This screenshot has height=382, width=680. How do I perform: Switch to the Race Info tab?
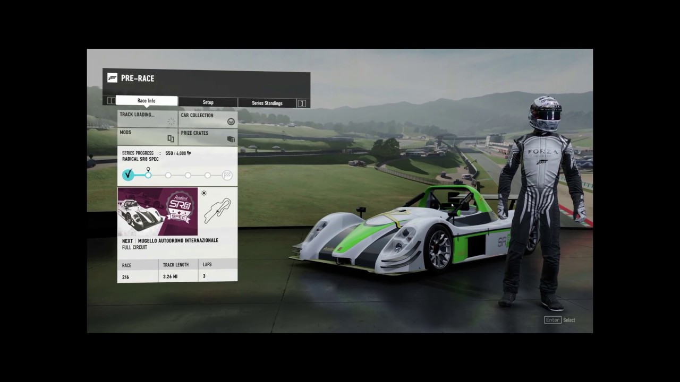[147, 101]
